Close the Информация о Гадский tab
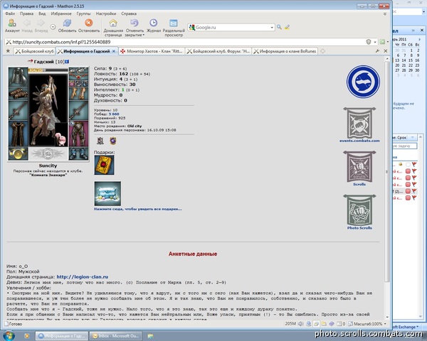Screen dimensions: 427x341 [x=114, y=51]
